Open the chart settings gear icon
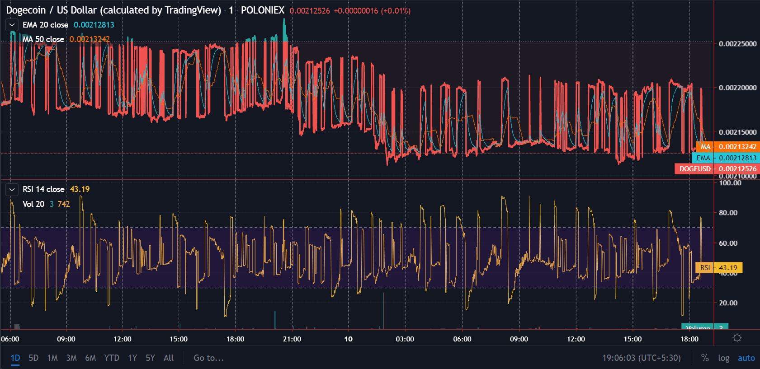760x369 pixels. (737, 338)
